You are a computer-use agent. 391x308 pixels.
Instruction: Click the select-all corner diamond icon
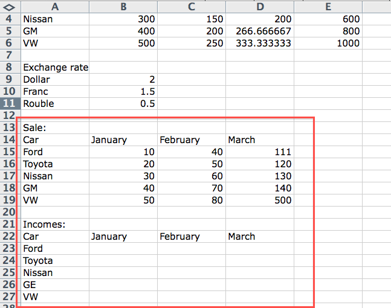[x=9, y=7]
